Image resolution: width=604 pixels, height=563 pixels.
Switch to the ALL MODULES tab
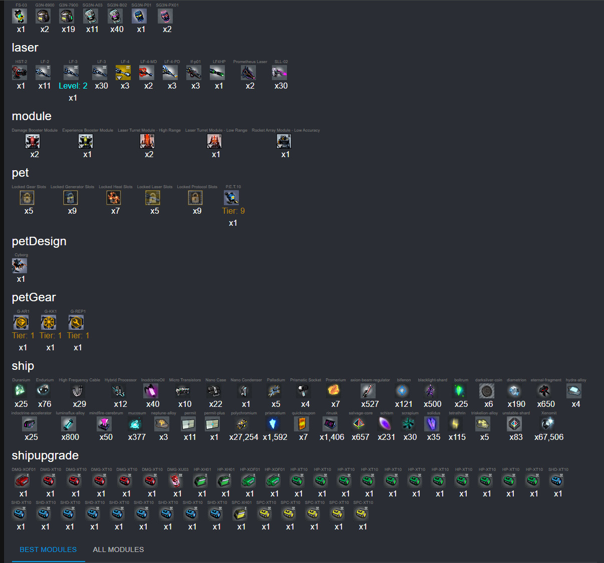point(118,549)
